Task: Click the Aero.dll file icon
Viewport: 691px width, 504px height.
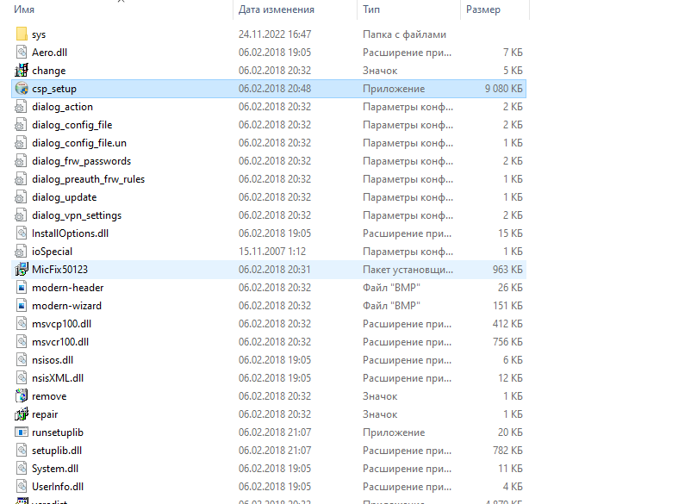Action: (22, 52)
